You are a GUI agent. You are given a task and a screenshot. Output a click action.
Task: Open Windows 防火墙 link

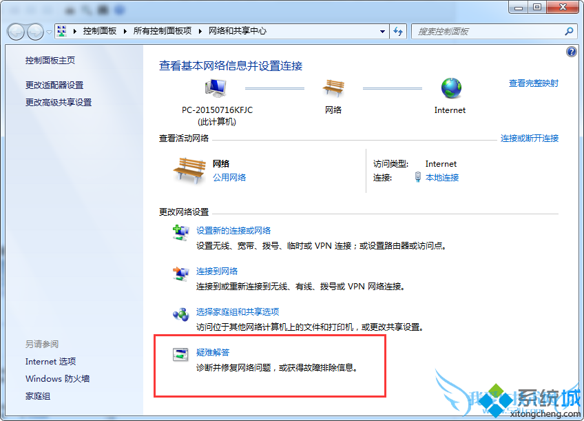pyautogui.click(x=57, y=378)
